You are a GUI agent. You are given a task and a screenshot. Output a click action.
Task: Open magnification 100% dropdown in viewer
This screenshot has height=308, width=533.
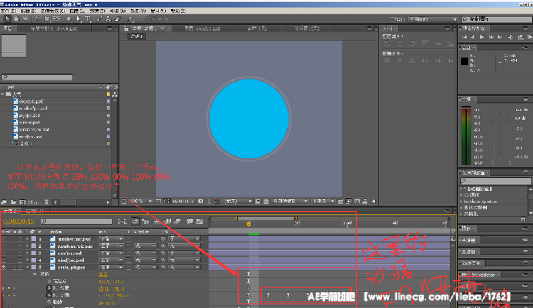pyautogui.click(x=141, y=202)
